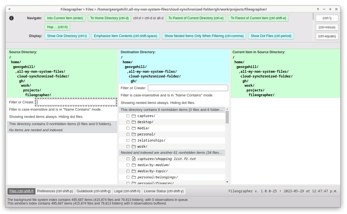347x214 pixels.
Task: Check the captures/ checkbox
Action: point(128,116)
